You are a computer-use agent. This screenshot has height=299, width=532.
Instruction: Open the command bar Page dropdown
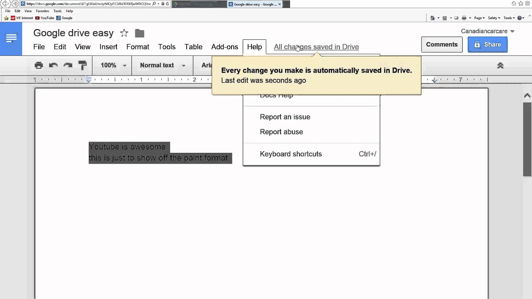point(479,18)
